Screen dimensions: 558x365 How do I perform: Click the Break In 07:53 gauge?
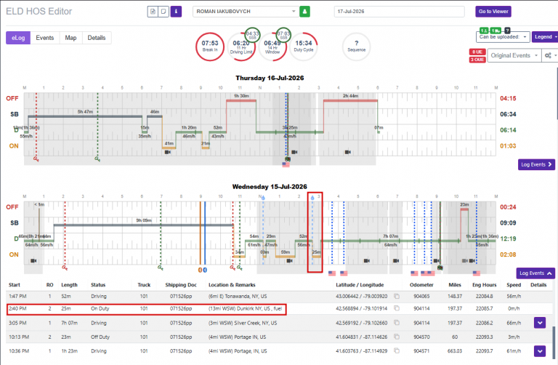(210, 47)
